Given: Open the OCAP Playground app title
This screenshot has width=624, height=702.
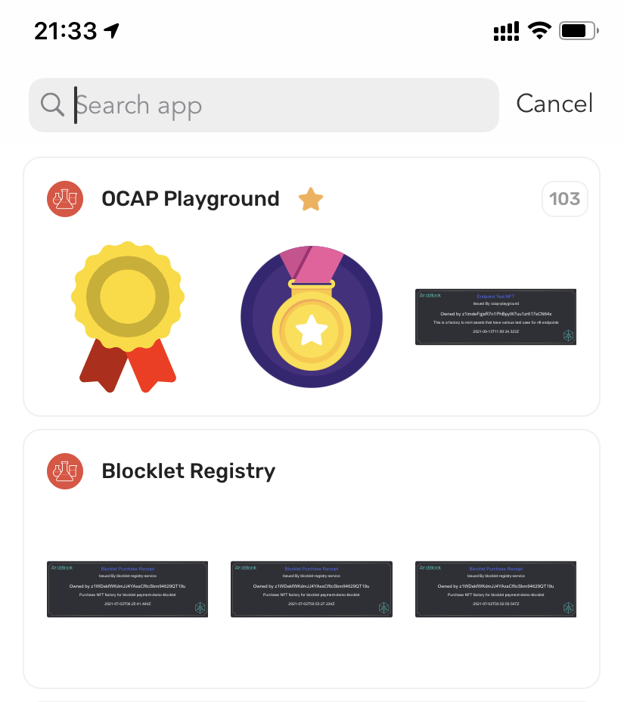Looking at the screenshot, I should 191,199.
